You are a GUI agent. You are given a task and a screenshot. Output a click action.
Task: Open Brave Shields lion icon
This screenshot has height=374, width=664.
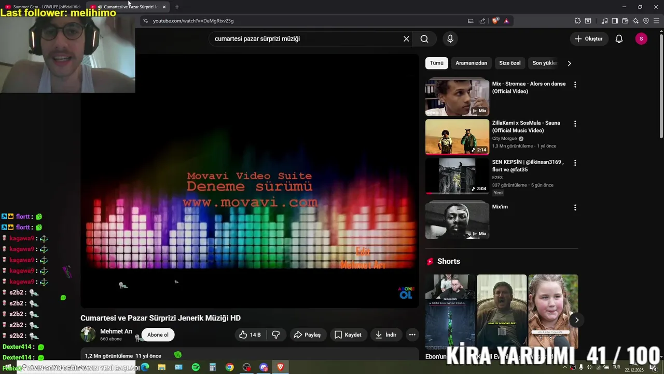(495, 21)
